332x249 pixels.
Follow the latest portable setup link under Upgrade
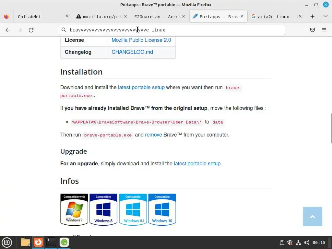[197, 164]
